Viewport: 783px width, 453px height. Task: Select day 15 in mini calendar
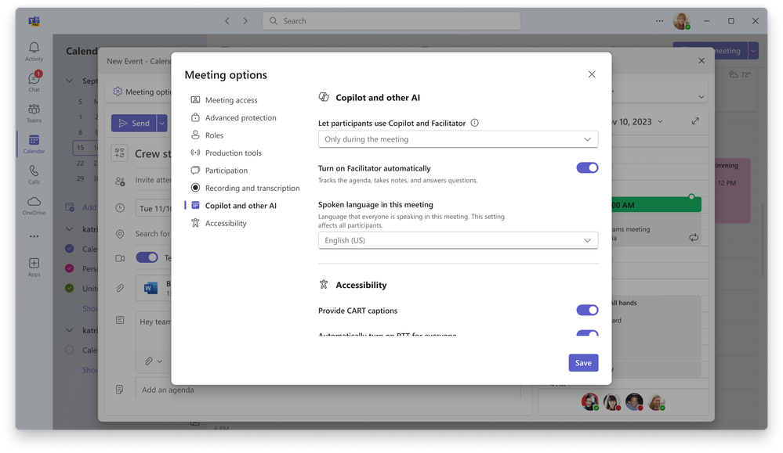(81, 148)
